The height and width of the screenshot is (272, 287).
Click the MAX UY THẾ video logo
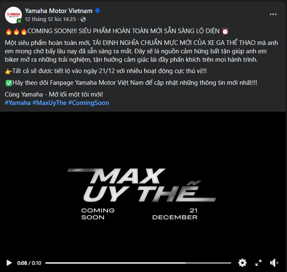(142, 185)
